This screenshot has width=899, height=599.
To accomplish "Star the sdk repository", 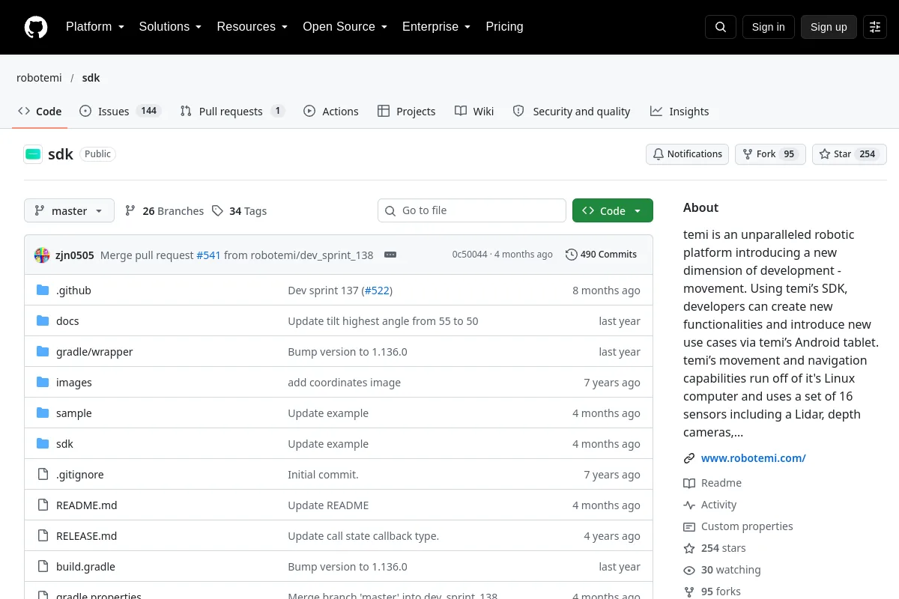I will pyautogui.click(x=850, y=154).
